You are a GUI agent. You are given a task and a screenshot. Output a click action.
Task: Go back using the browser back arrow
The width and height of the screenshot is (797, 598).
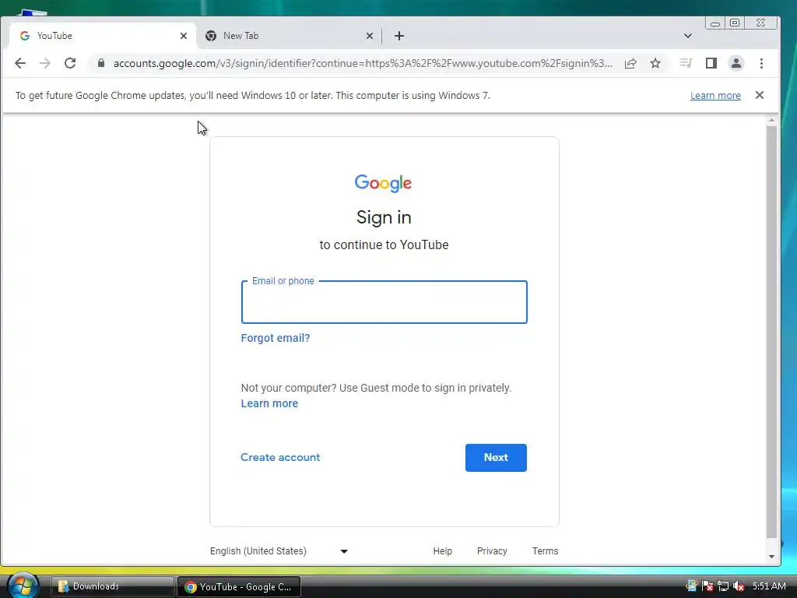pyautogui.click(x=19, y=63)
